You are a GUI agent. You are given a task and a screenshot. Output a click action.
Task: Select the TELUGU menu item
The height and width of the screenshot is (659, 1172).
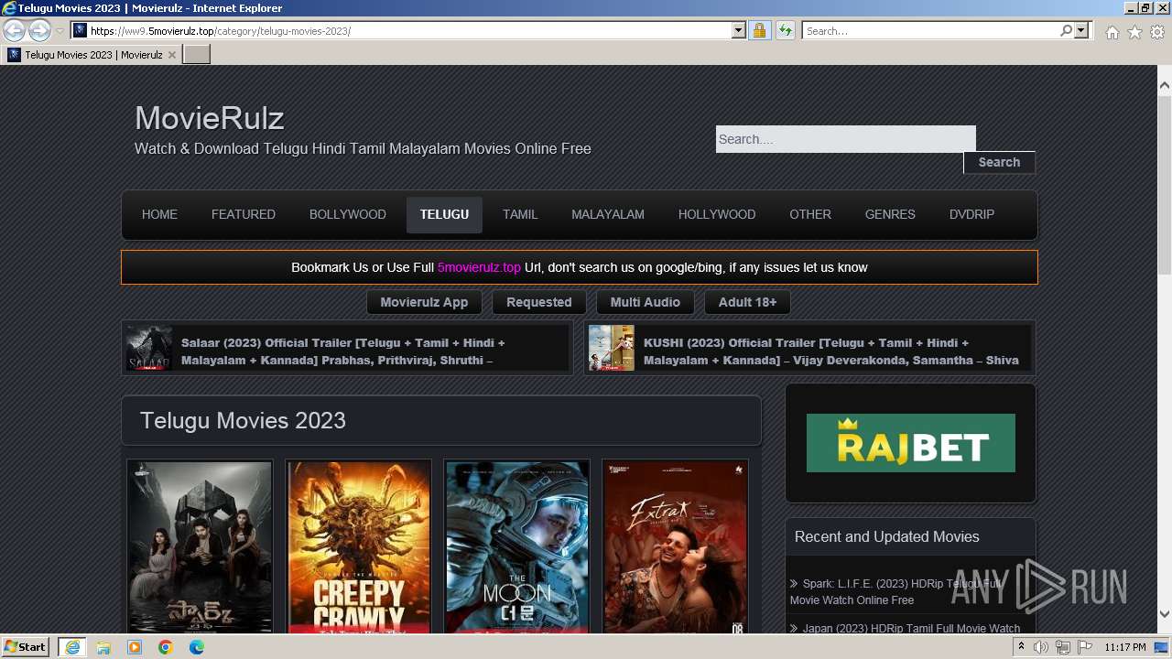[x=444, y=214]
